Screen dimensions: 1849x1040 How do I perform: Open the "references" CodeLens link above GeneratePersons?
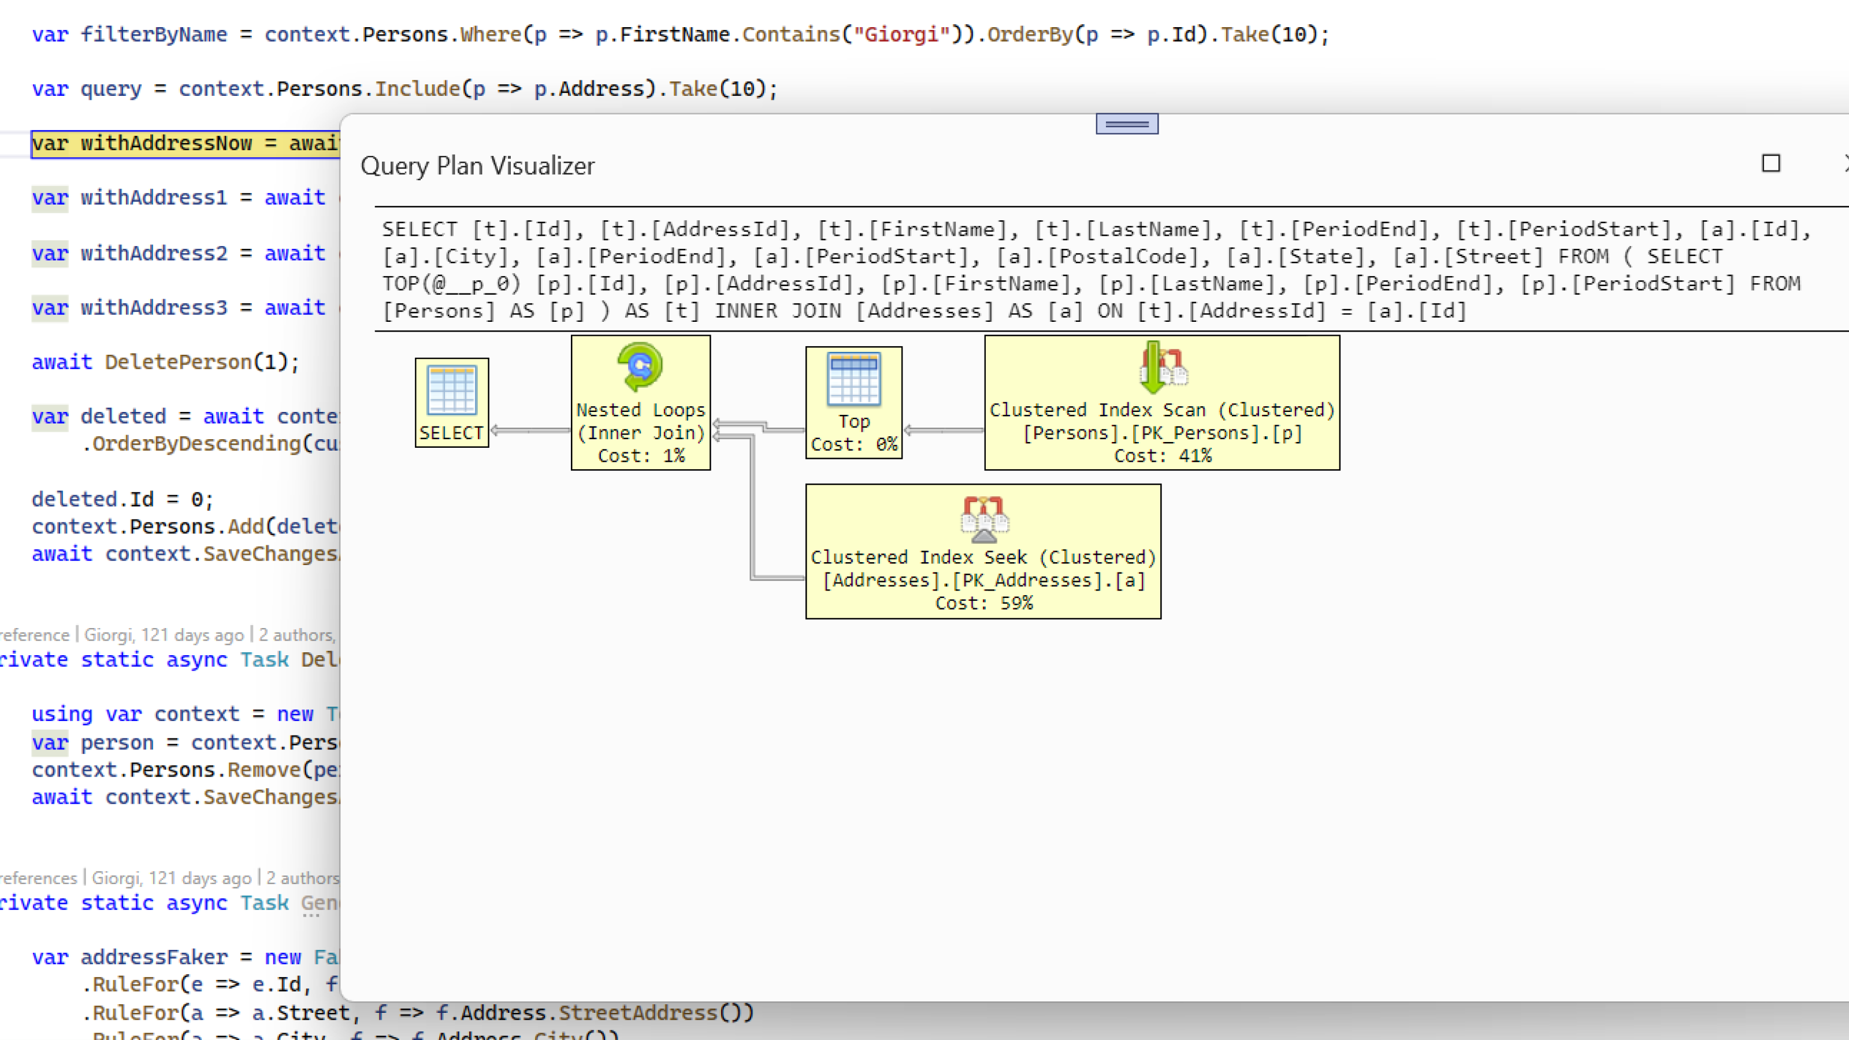(x=39, y=877)
